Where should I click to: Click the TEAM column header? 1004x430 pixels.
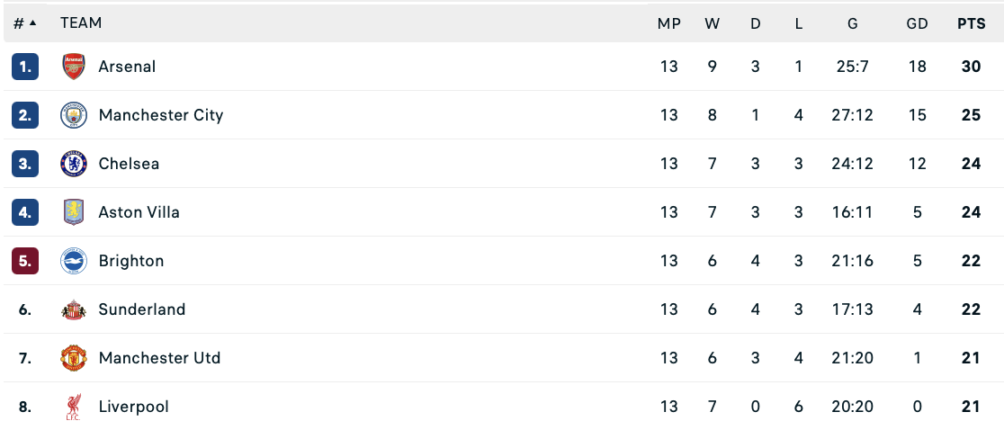coord(81,23)
